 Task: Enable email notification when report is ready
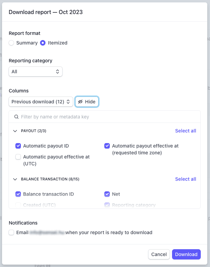pyautogui.click(x=11, y=232)
